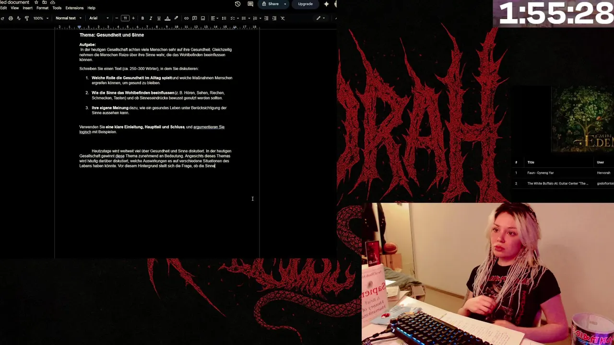Open the Help menu

(x=91, y=8)
